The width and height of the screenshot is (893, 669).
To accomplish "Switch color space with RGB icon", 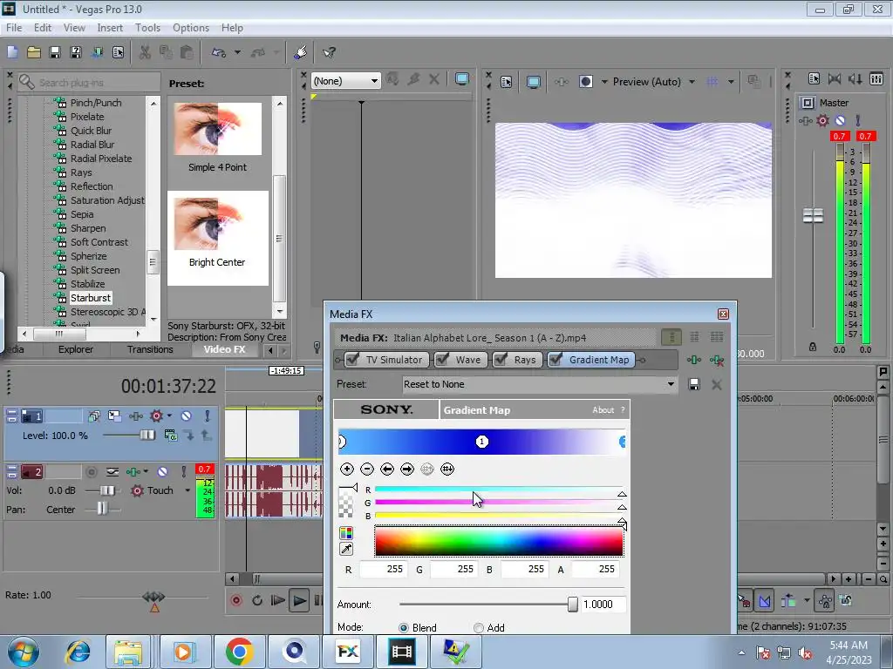I will coord(345,532).
